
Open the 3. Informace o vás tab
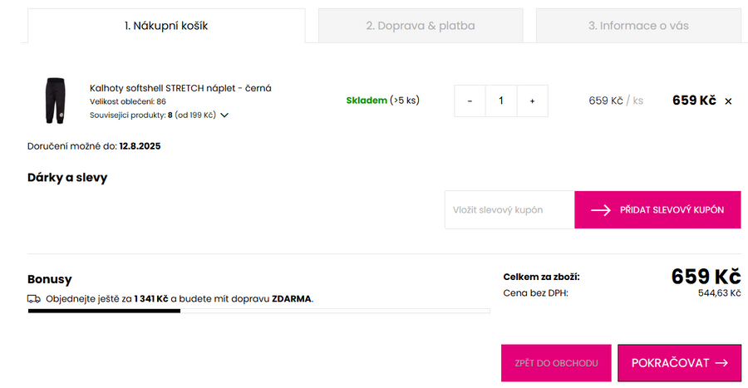pos(637,26)
